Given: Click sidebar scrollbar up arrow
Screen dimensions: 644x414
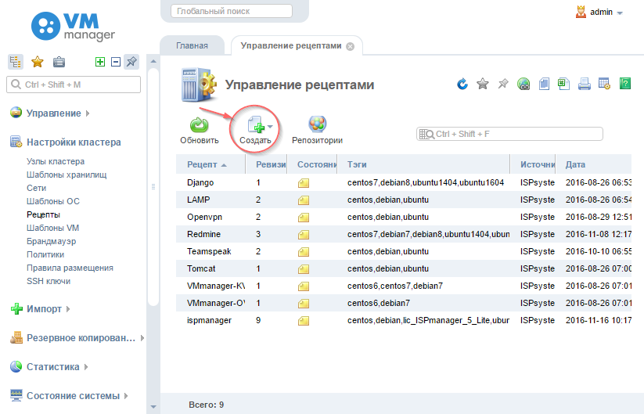Looking at the screenshot, I should 153,61.
